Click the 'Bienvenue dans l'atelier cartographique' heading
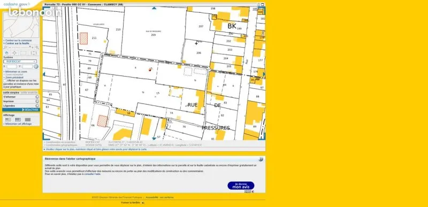The image size is (428, 207). point(70,159)
